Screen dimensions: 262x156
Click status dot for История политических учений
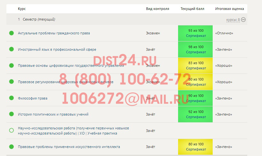click(x=12, y=114)
